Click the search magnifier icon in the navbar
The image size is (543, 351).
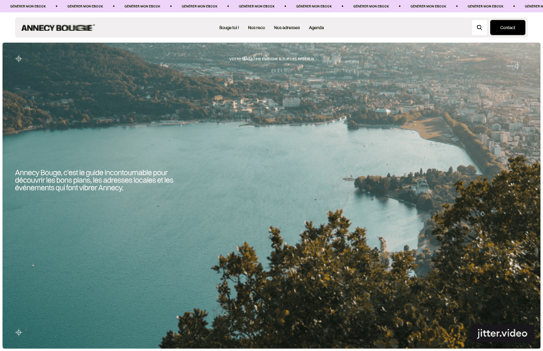[x=480, y=28]
